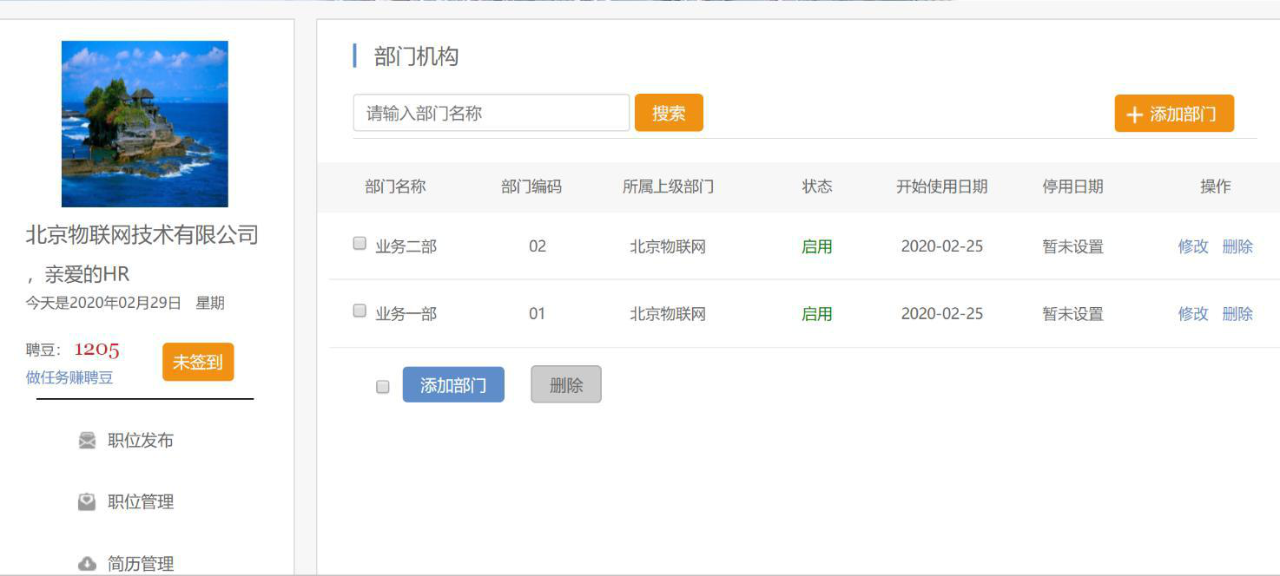Click department code 01
1280x576 pixels.
[538, 314]
